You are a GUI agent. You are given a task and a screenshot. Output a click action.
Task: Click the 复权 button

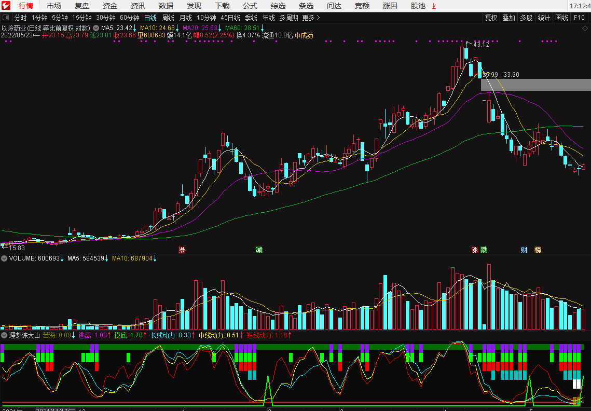(x=491, y=18)
